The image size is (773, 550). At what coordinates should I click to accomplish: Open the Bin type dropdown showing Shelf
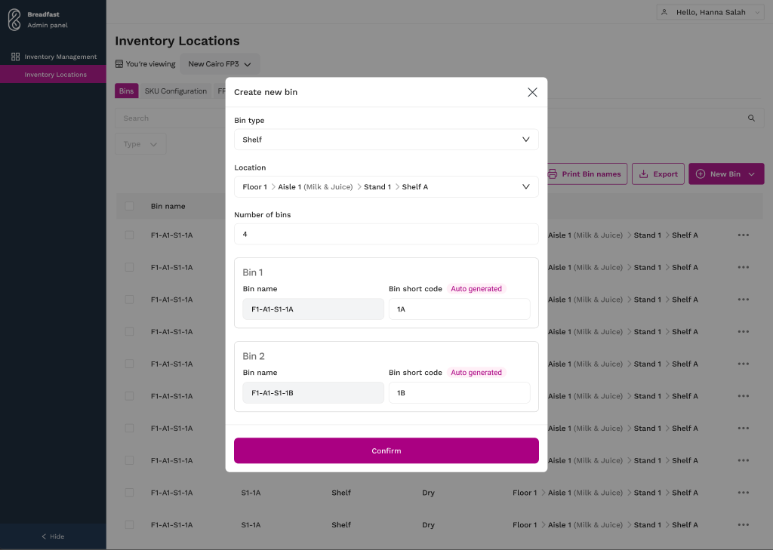click(x=386, y=140)
